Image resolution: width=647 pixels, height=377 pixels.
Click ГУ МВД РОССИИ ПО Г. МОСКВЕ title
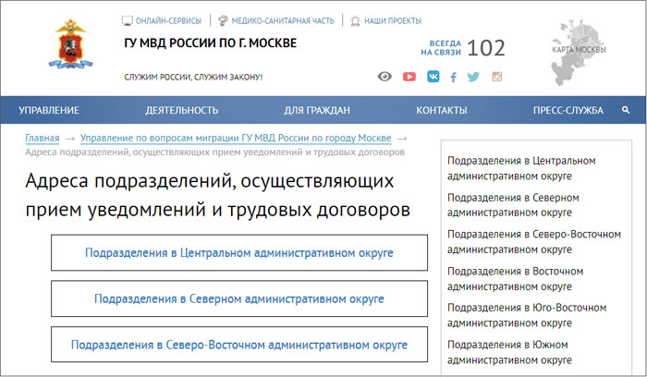(x=211, y=43)
